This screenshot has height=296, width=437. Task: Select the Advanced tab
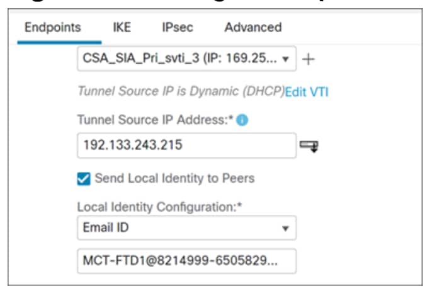[x=253, y=27]
